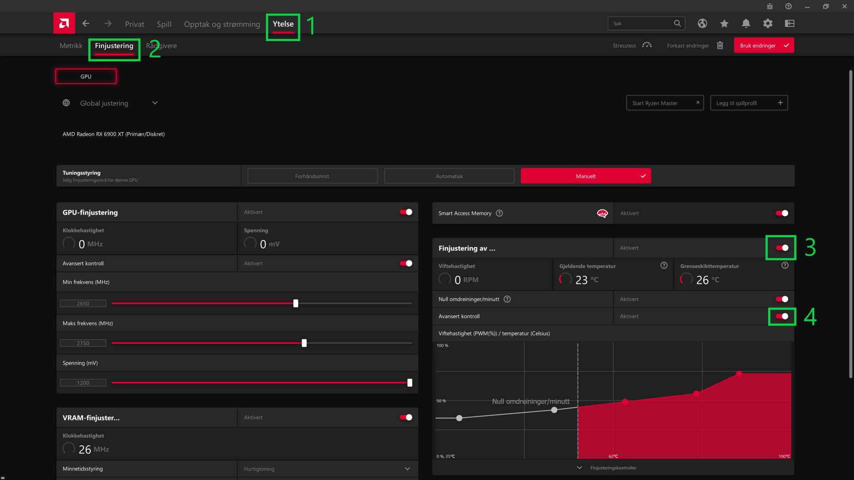Click Legg til spillprofil button
This screenshot has height=480, width=854.
pyautogui.click(x=749, y=103)
